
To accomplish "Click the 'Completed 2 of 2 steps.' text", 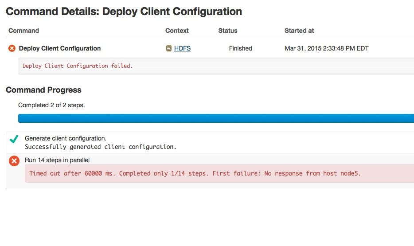I will pyautogui.click(x=51, y=105).
